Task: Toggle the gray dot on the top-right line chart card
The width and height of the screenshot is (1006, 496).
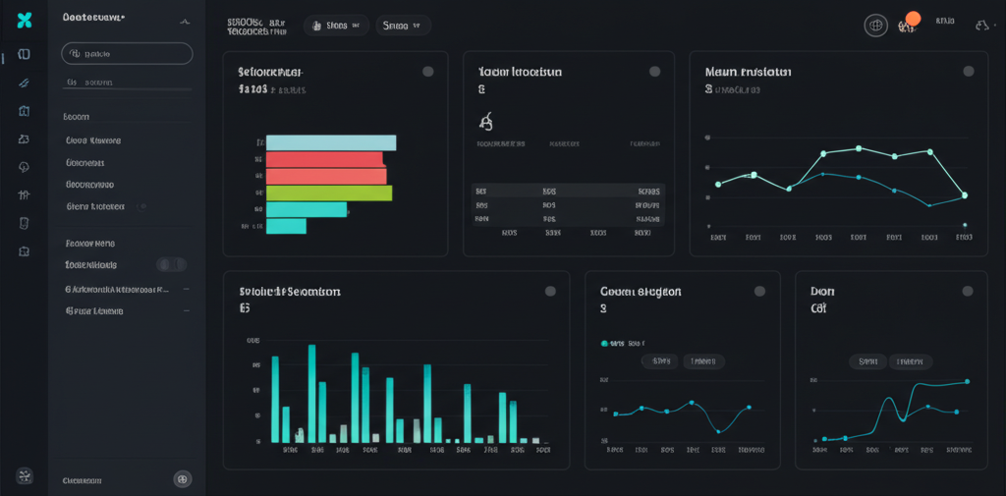Action: (x=968, y=72)
